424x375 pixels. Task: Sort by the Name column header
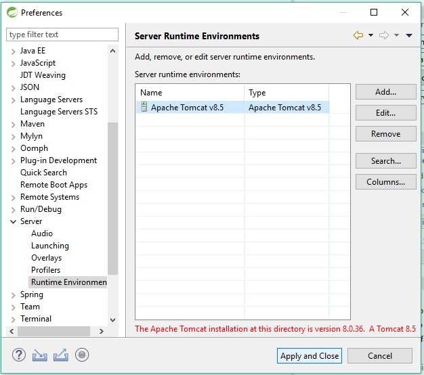point(190,93)
